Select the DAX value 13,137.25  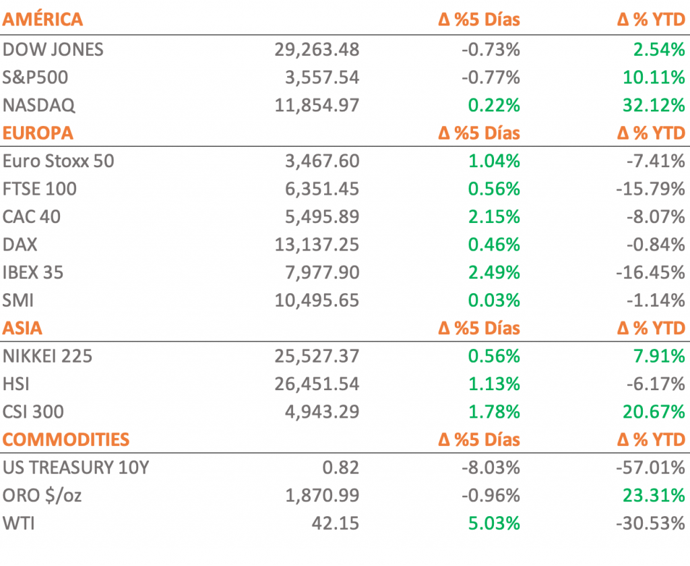[317, 245]
